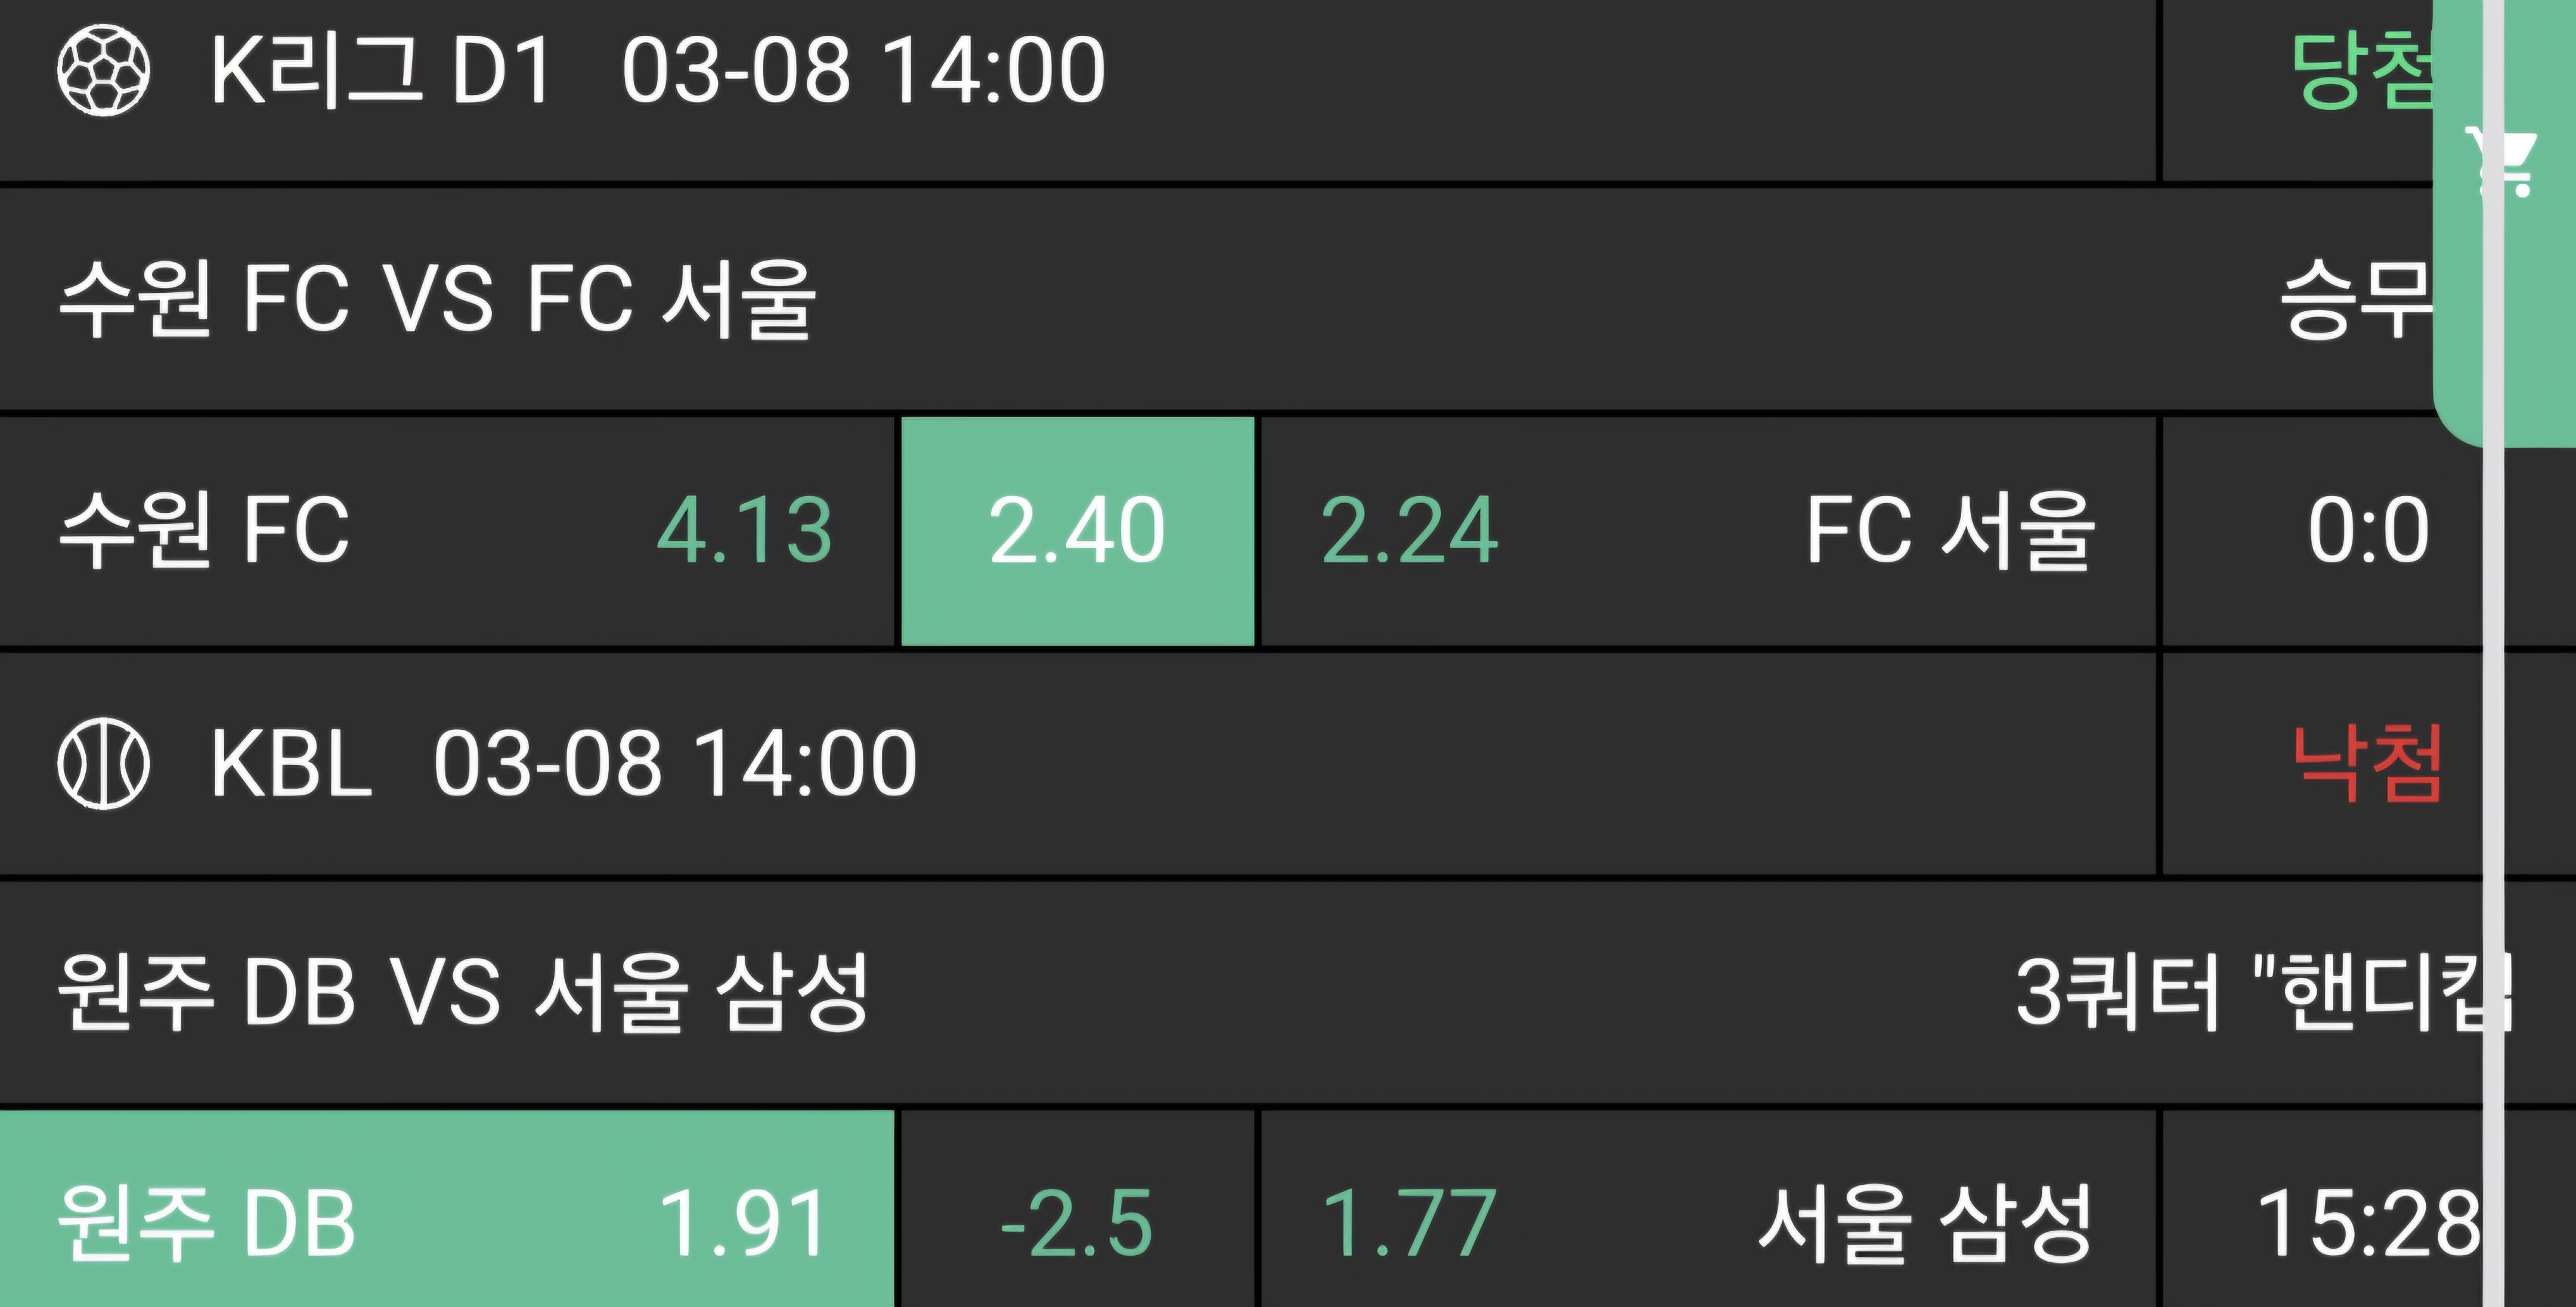
Task: Select the 수원 FC 4.13 home win odds
Action: tap(447, 530)
